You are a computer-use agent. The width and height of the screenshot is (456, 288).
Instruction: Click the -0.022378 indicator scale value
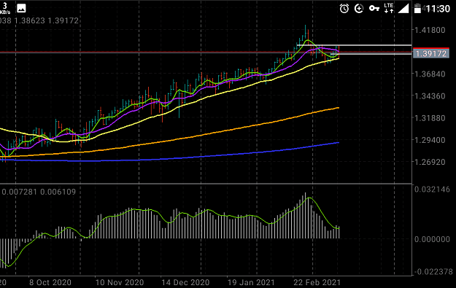pos(433,272)
